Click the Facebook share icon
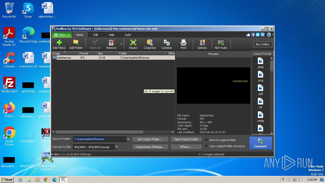This screenshot has height=183, width=325. click(x=253, y=35)
